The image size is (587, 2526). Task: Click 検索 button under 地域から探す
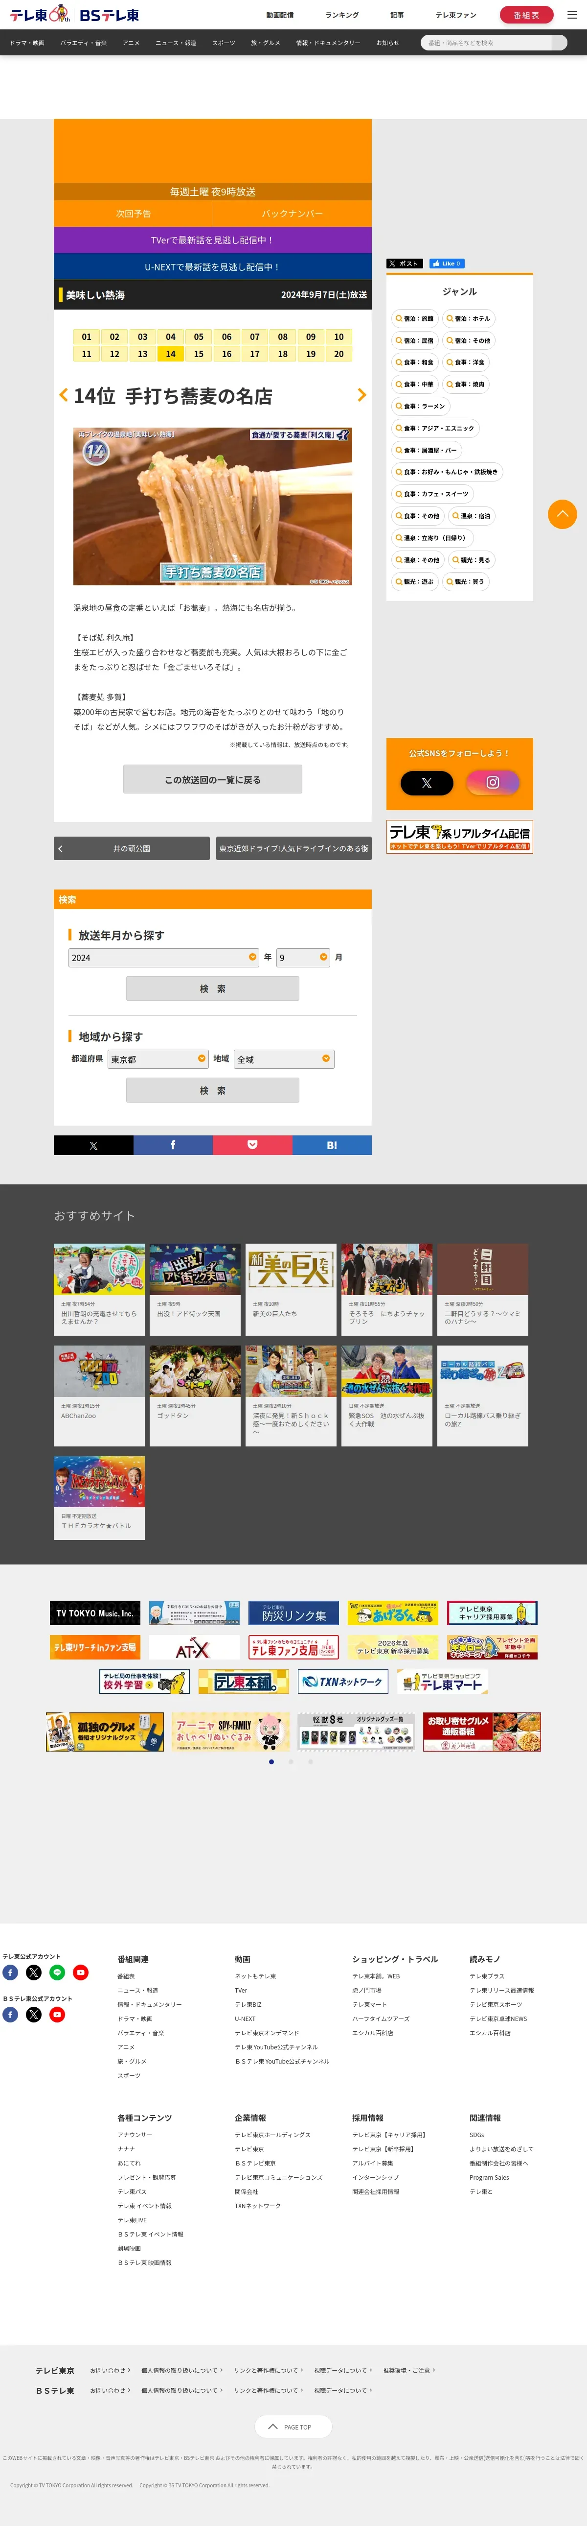click(x=213, y=1090)
